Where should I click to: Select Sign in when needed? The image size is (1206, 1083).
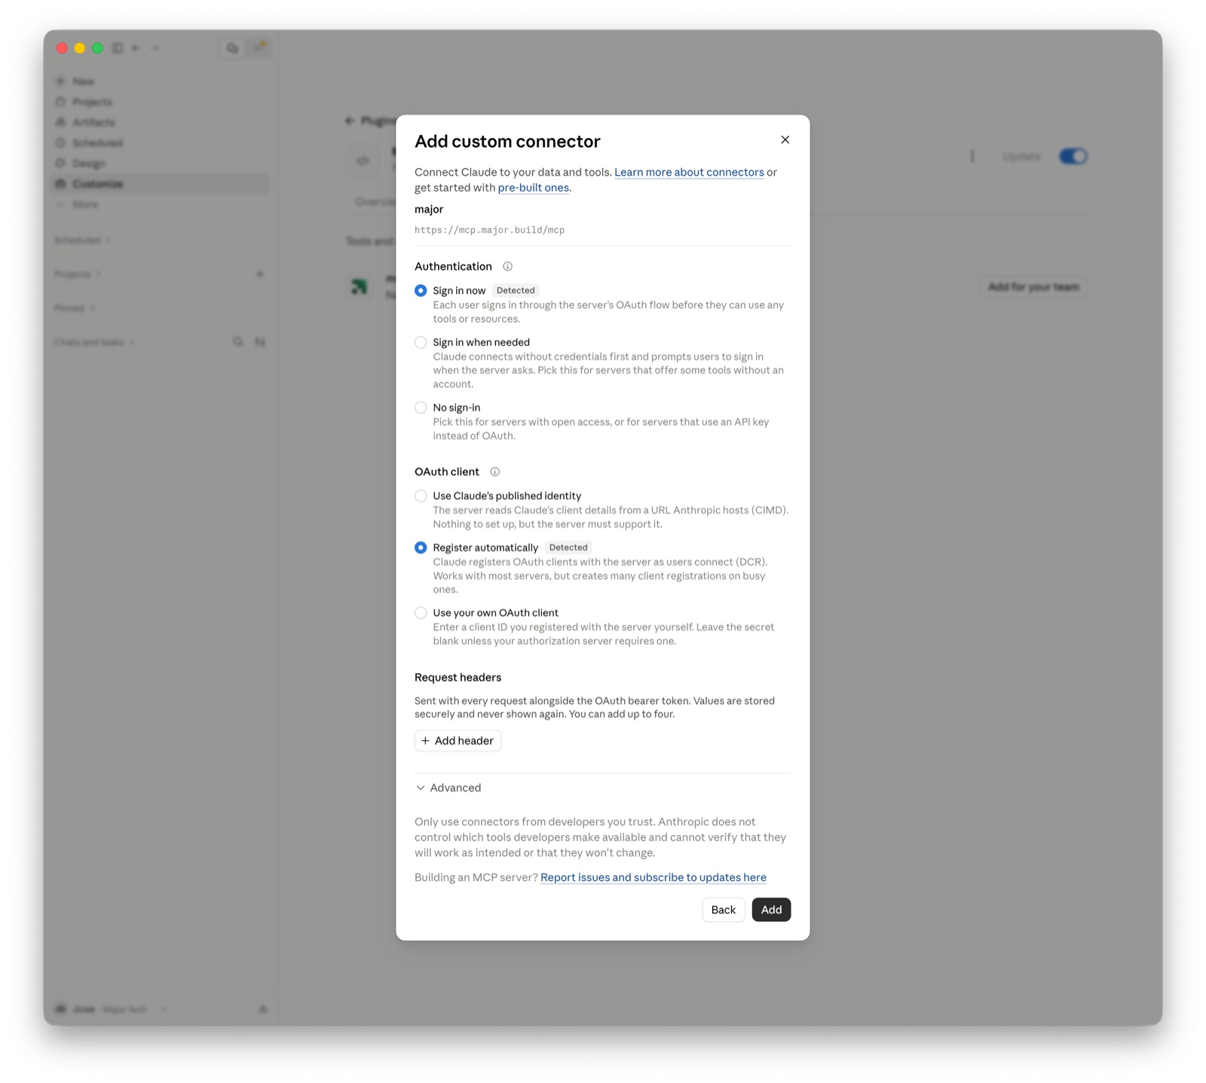click(421, 343)
